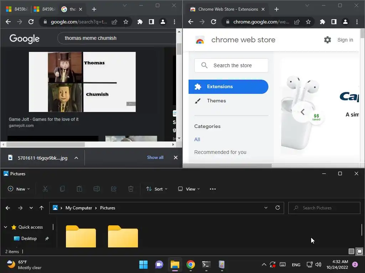This screenshot has width=365, height=273.
Task: Click the Copy icon in Pictures toolbar
Action: tap(62, 189)
